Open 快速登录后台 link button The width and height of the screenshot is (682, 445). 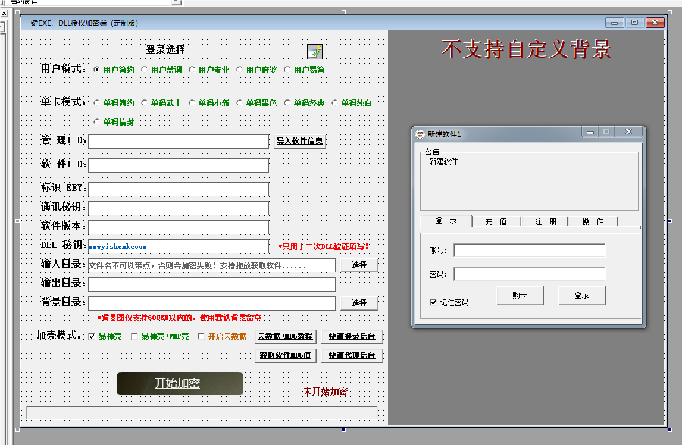pyautogui.click(x=352, y=337)
